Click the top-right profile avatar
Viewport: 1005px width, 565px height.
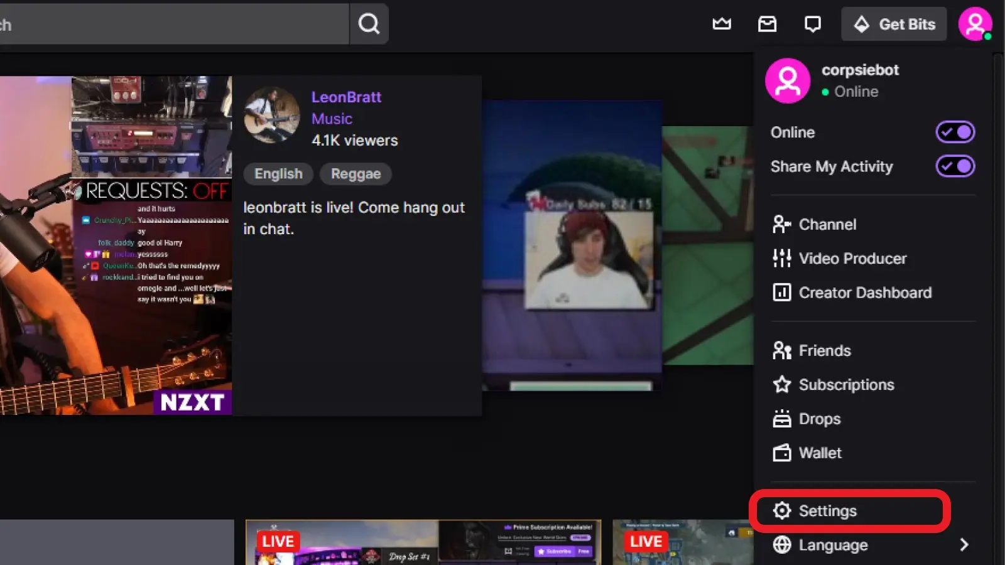[975, 24]
